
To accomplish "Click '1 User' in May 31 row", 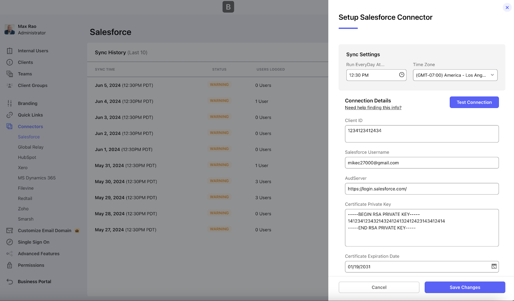I will tap(262, 166).
